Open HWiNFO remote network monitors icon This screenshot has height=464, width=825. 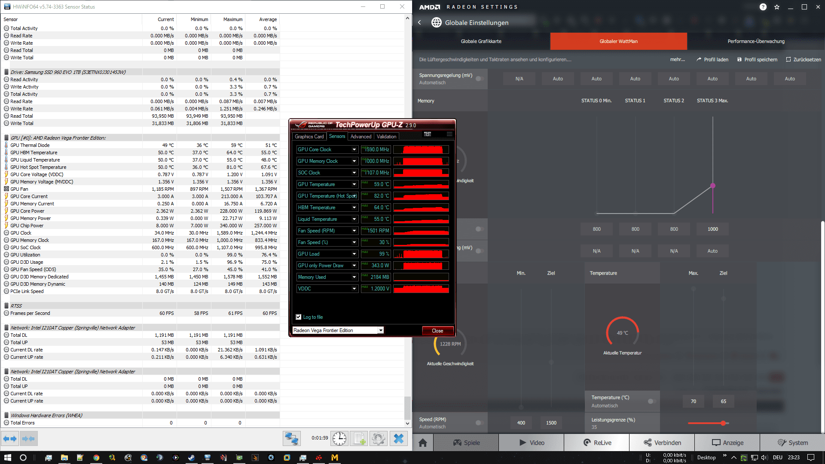tap(291, 439)
